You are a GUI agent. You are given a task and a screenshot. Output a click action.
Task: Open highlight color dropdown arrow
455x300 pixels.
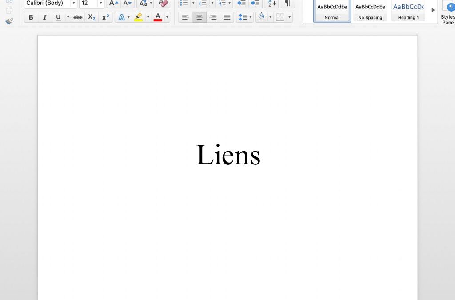click(148, 17)
